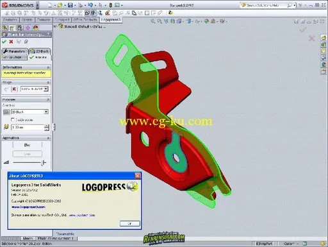Switch to the Features tab

(10, 20)
